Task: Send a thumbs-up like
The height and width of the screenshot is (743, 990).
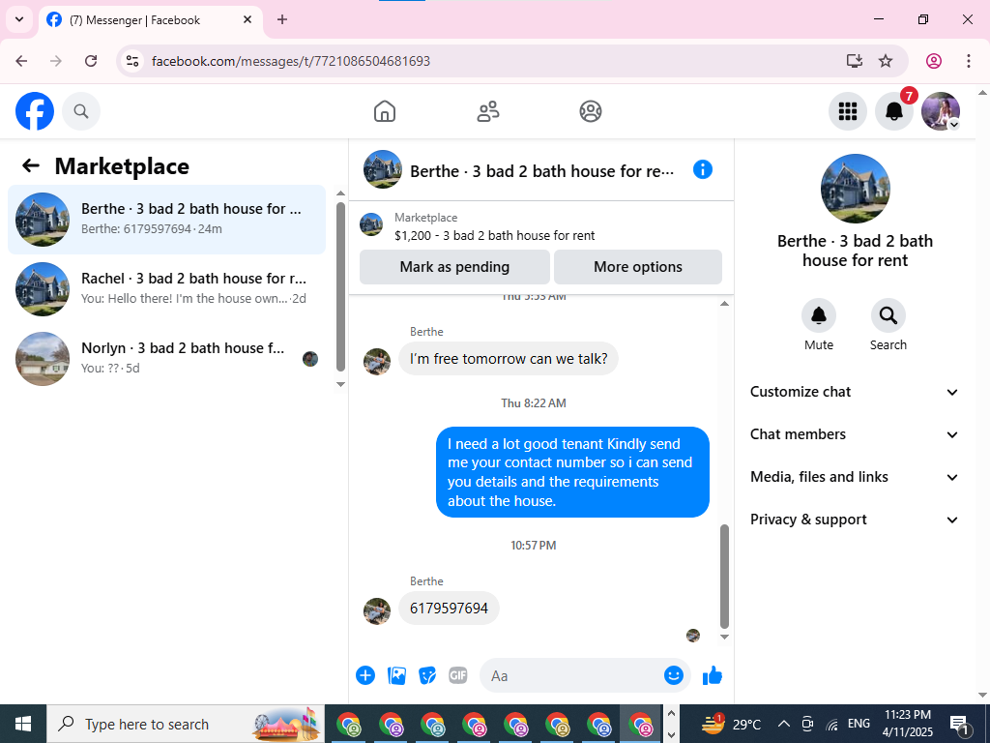Action: [x=713, y=675]
